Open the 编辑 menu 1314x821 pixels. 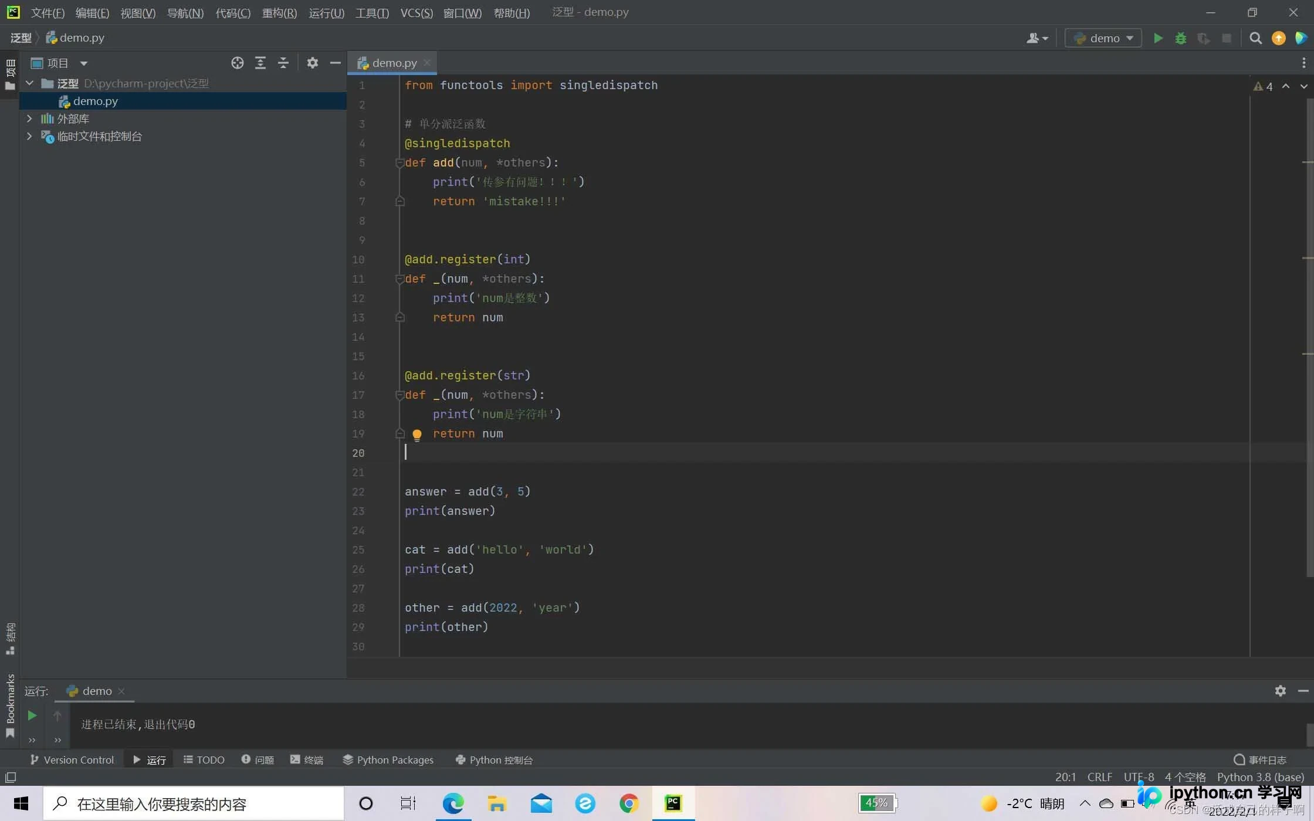point(92,12)
